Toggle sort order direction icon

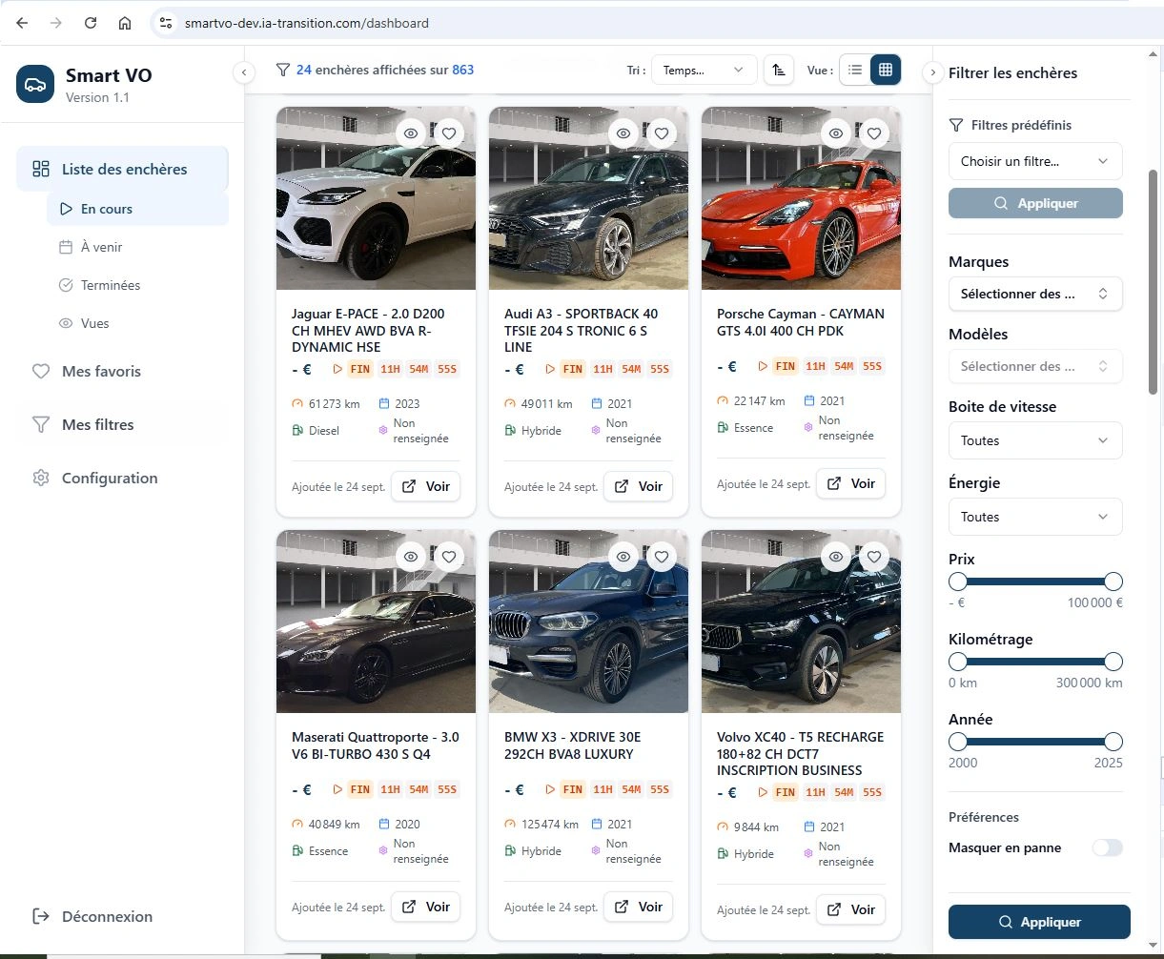(779, 70)
